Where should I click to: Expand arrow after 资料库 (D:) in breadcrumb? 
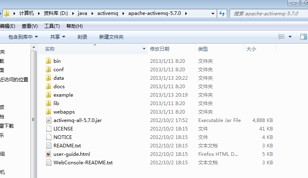[73, 13]
